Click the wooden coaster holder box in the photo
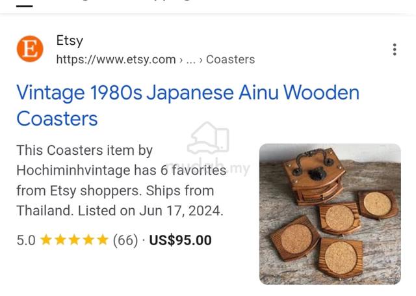Screen dimensions: 416x296 [313, 176]
